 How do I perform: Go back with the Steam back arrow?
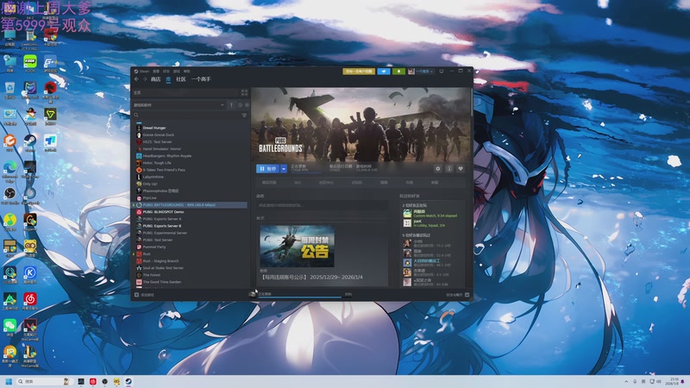point(136,79)
